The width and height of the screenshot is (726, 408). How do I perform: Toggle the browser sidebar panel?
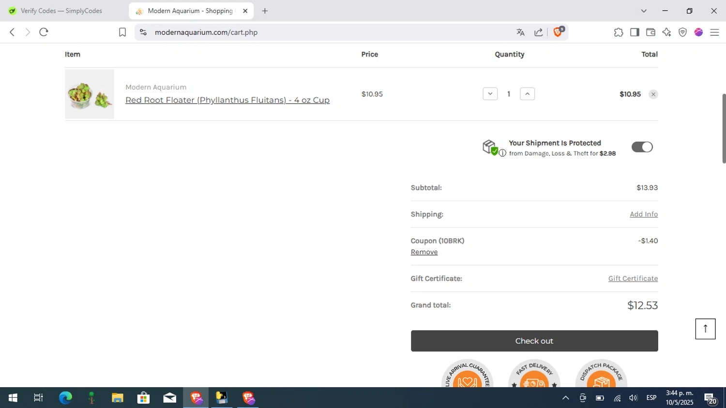point(635,32)
